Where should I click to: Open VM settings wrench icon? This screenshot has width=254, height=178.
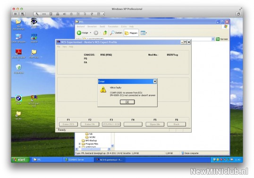37,14
